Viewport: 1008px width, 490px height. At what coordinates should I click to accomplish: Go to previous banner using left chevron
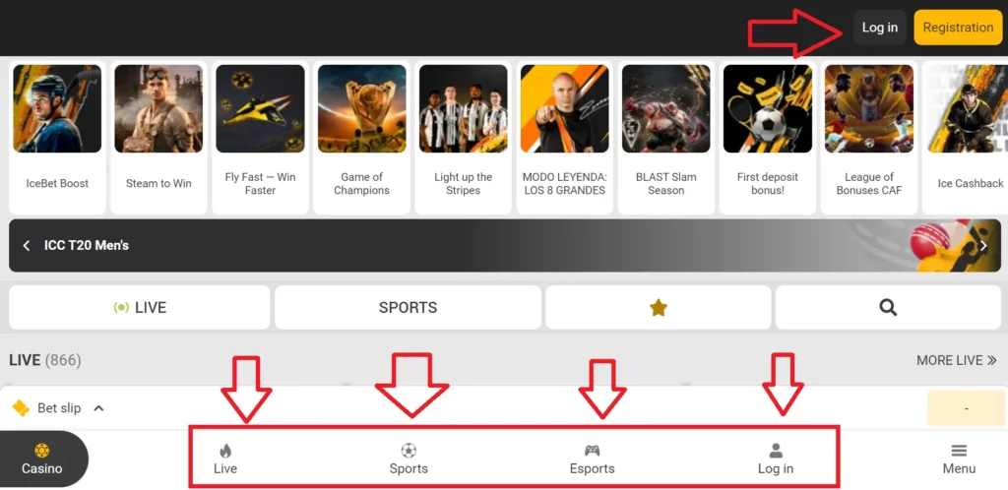pyautogui.click(x=27, y=245)
